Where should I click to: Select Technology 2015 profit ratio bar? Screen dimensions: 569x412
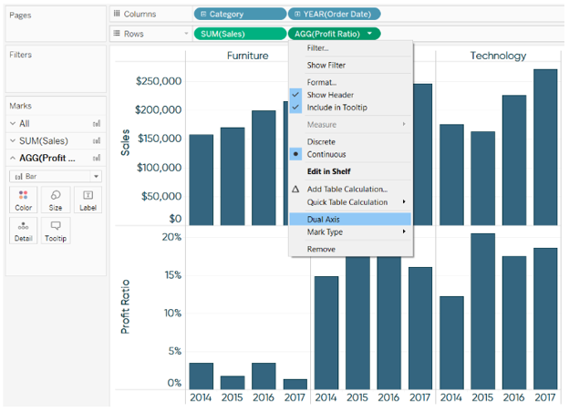[482, 312]
